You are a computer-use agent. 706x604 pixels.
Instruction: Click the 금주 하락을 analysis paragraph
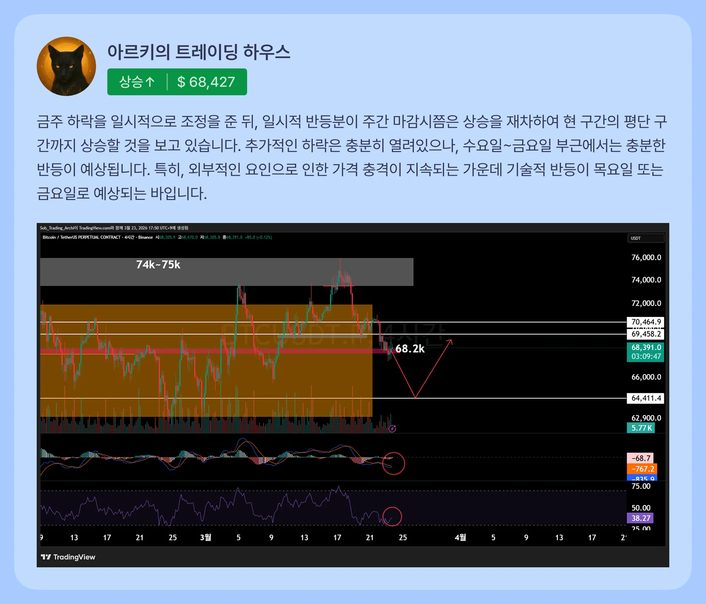click(x=352, y=157)
